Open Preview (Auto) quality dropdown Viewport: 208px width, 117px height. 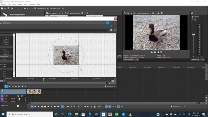[144, 13]
